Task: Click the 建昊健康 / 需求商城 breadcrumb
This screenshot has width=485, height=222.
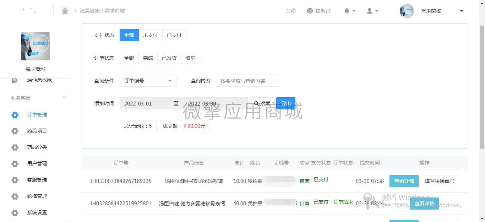Action: pyautogui.click(x=102, y=11)
